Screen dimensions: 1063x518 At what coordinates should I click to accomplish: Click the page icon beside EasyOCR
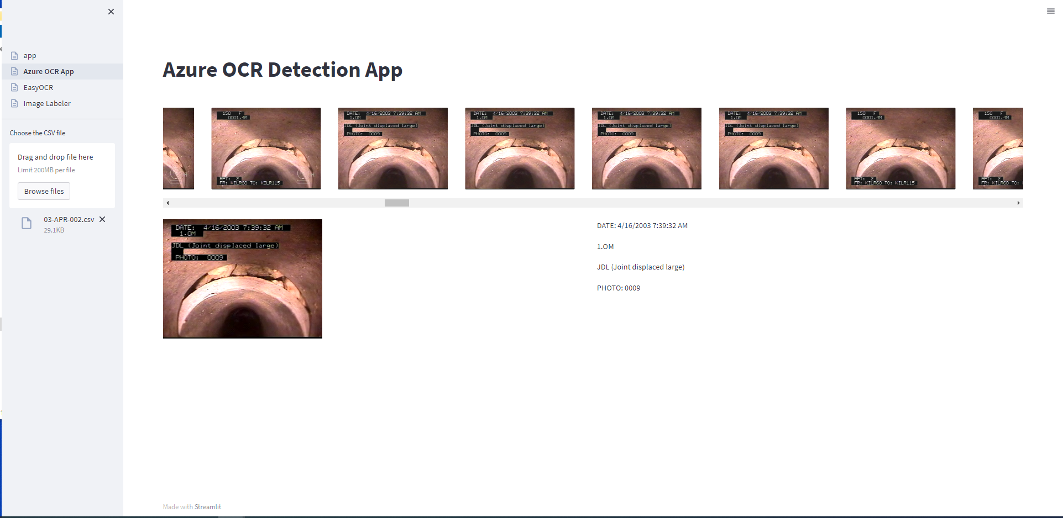click(14, 87)
